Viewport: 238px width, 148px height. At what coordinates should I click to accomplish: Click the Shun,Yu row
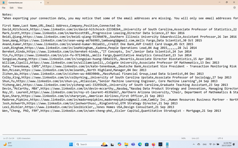coord(110,81)
